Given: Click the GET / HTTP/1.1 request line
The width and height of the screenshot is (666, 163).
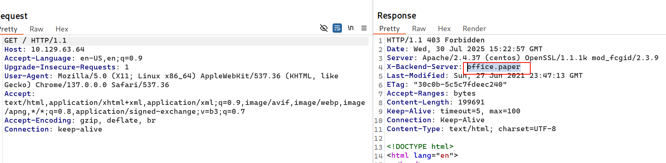Looking at the screenshot, I should click(x=35, y=40).
